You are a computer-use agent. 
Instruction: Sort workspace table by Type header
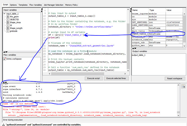(157, 10)
